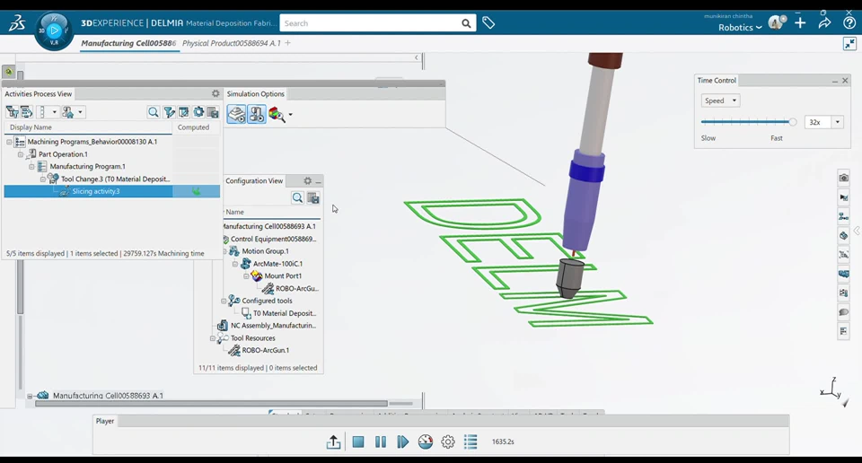This screenshot has height=463, width=862.
Task: Select ROBO-ArcGun.1 under Tool Resources
Action: [x=266, y=351]
